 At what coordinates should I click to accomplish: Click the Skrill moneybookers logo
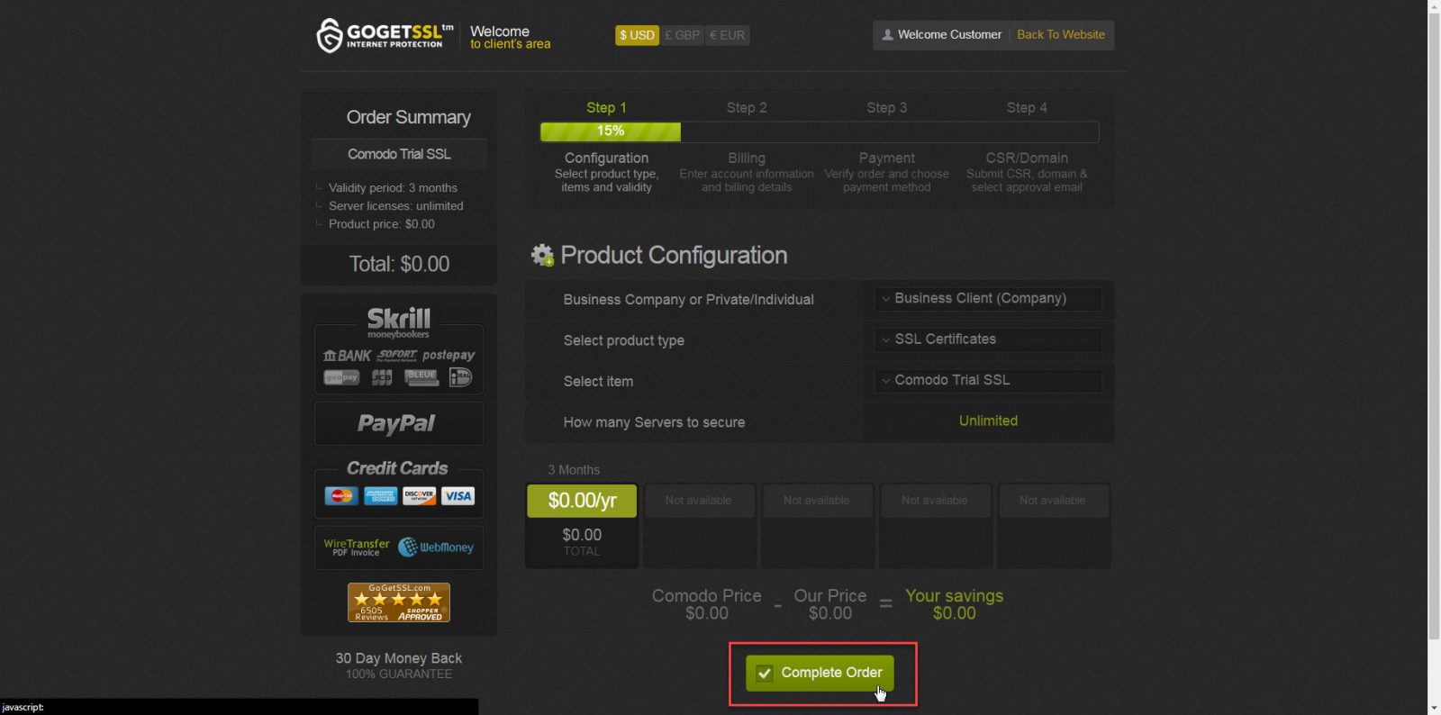pyautogui.click(x=399, y=322)
